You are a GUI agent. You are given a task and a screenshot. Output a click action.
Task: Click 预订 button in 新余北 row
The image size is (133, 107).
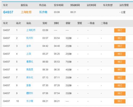point(120,78)
